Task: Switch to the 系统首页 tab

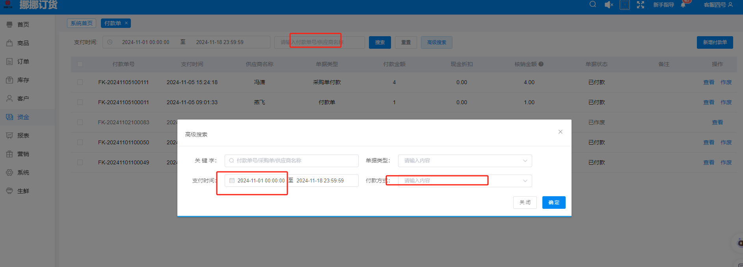Action: pos(82,23)
